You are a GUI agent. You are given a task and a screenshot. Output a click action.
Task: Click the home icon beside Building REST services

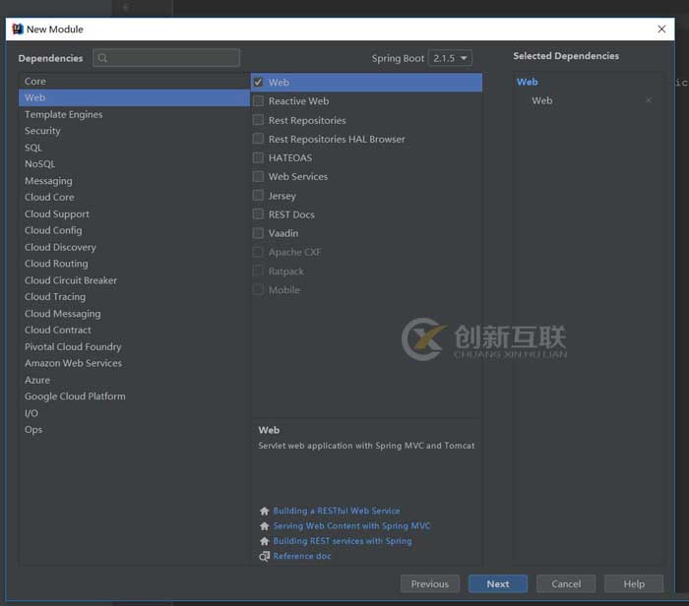(x=264, y=541)
